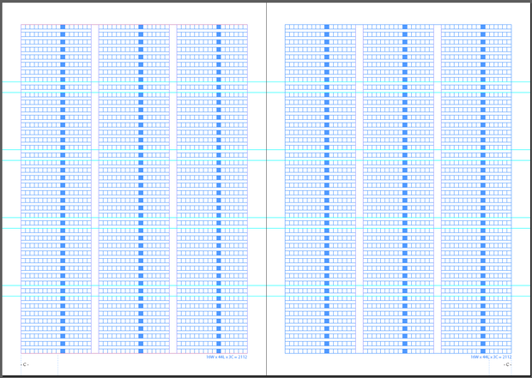Click the spine line dividing the two pages
This screenshot has height=378, width=532.
click(x=266, y=189)
